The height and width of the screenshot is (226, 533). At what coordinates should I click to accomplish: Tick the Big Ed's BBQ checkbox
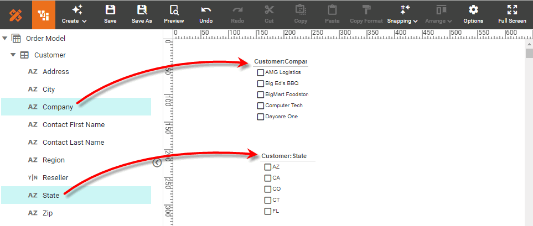coord(261,83)
